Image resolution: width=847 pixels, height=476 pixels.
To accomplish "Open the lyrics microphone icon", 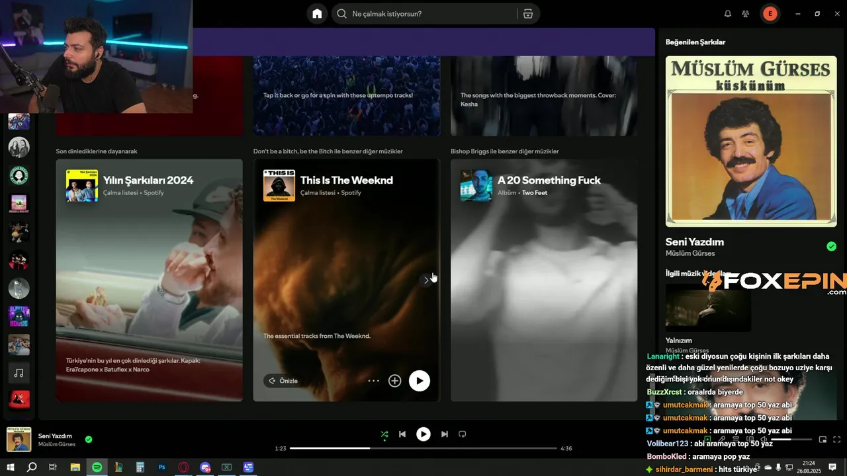I will point(722,439).
